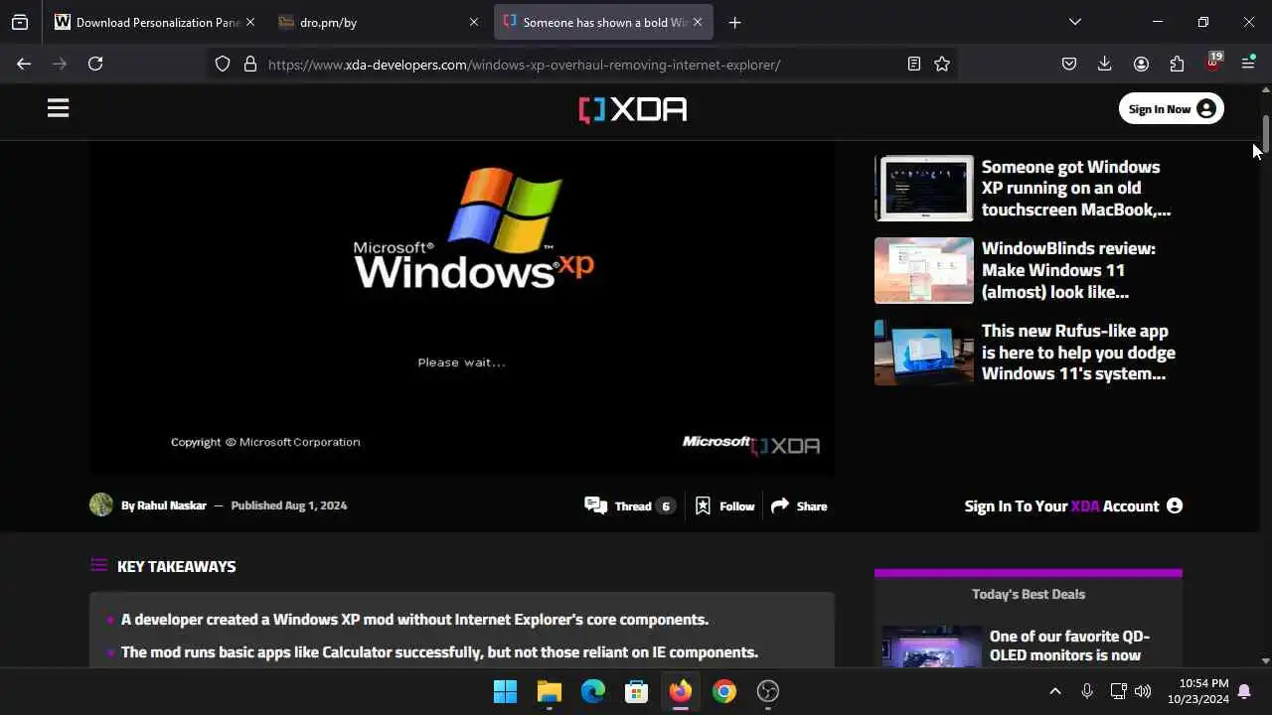The height and width of the screenshot is (715, 1272).
Task: Open WindowBlinds review article link
Action: (x=1068, y=270)
